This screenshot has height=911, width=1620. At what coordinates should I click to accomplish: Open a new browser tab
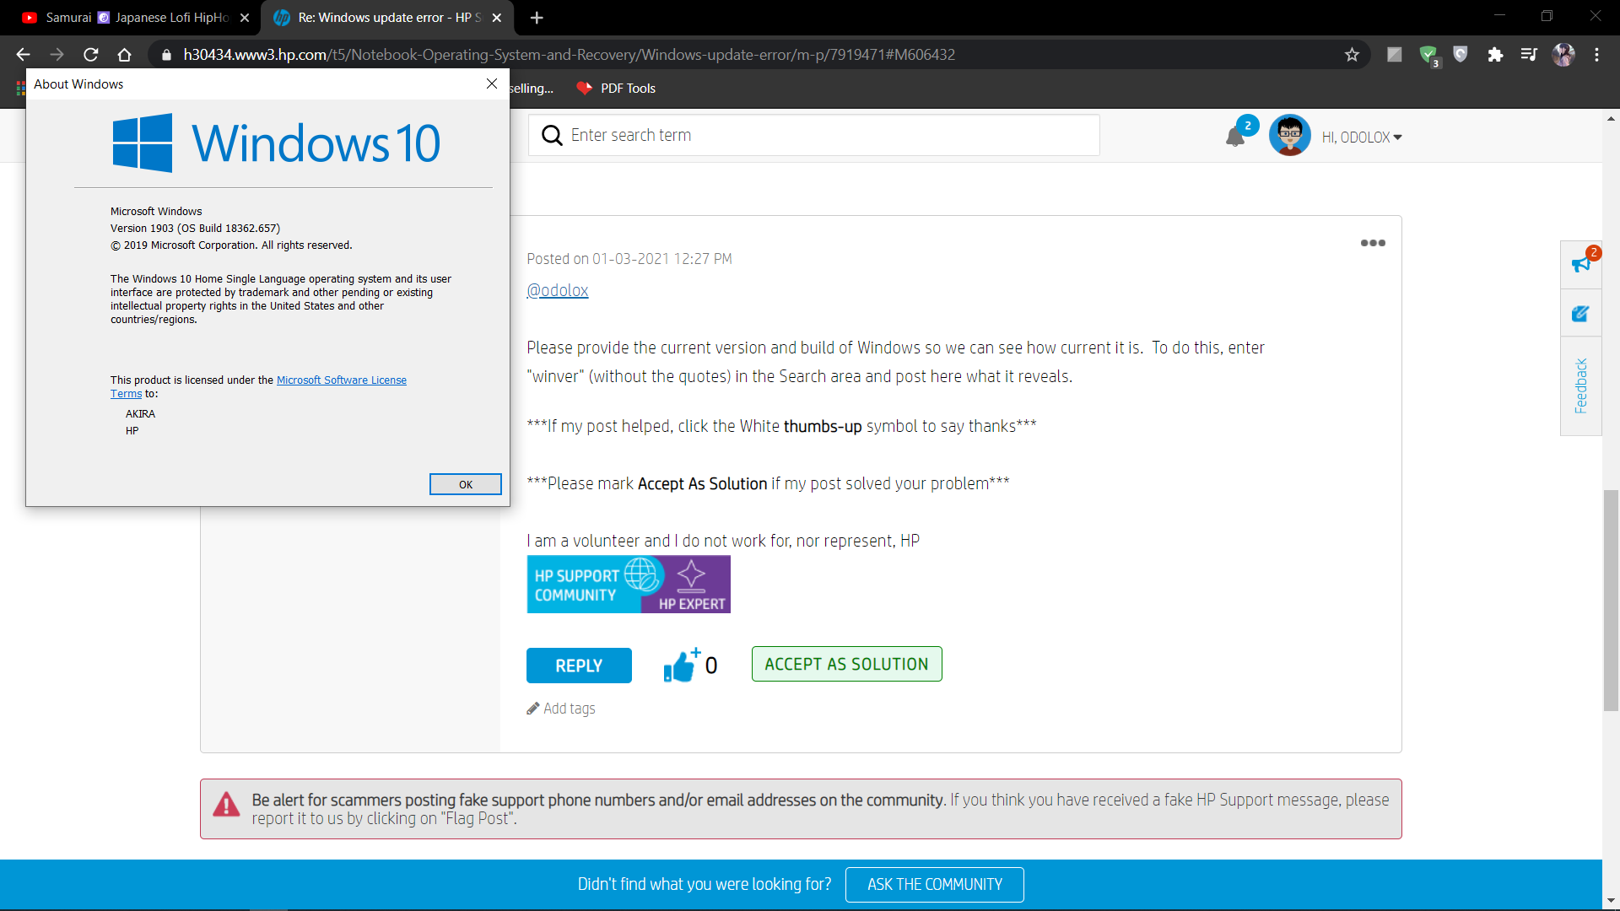[537, 17]
